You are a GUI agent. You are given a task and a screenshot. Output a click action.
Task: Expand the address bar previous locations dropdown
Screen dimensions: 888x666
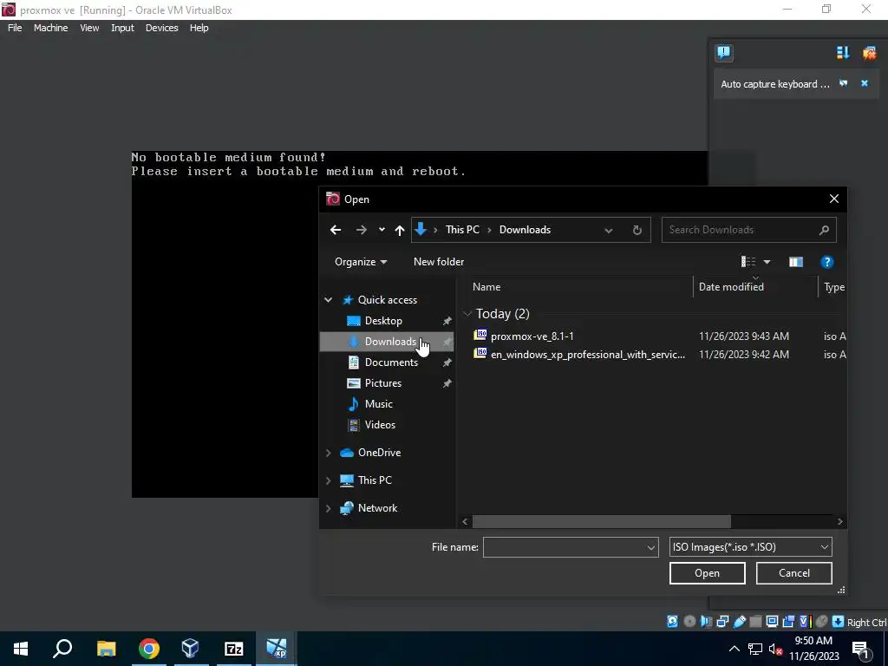click(x=608, y=230)
